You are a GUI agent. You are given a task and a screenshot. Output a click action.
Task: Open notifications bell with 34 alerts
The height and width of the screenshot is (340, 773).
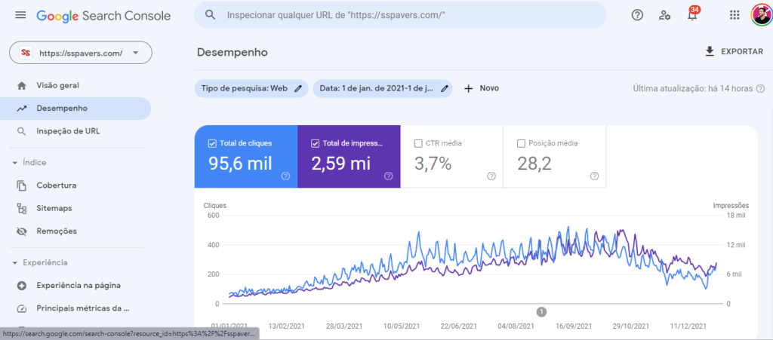[692, 15]
